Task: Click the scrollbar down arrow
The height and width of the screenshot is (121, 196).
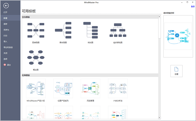Action: tap(159, 118)
